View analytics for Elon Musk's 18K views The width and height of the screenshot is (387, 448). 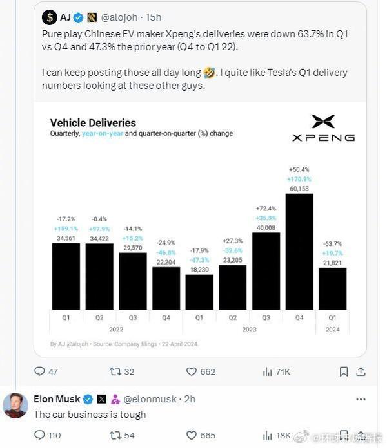coord(268,435)
